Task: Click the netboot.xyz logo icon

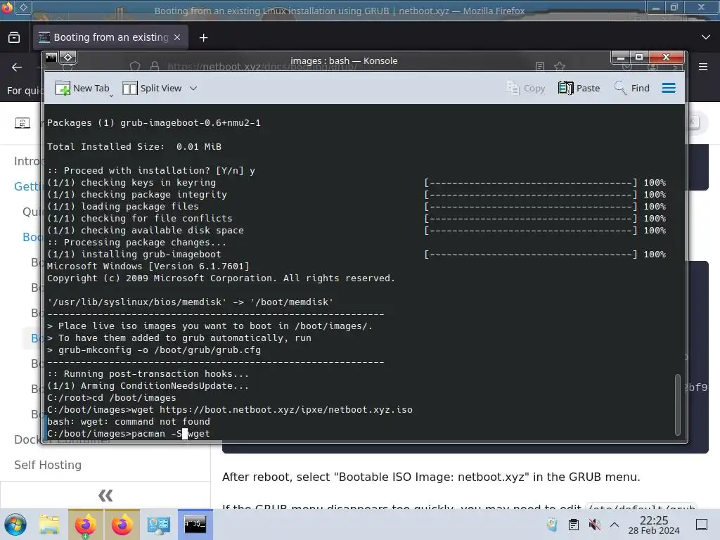Action: click(22, 123)
